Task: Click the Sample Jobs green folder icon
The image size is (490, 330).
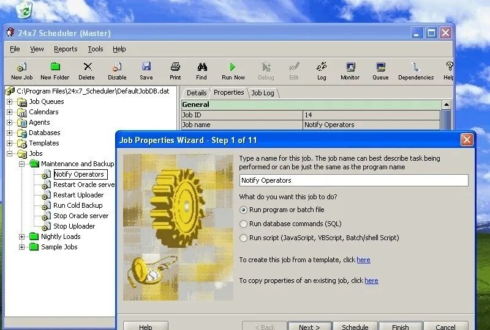Action: 34,247
